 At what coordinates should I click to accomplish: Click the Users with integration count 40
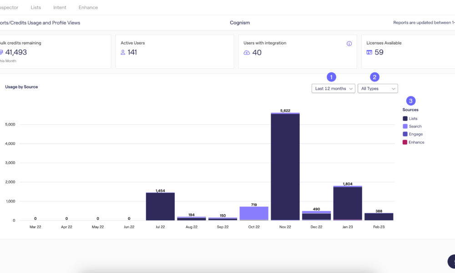(257, 52)
